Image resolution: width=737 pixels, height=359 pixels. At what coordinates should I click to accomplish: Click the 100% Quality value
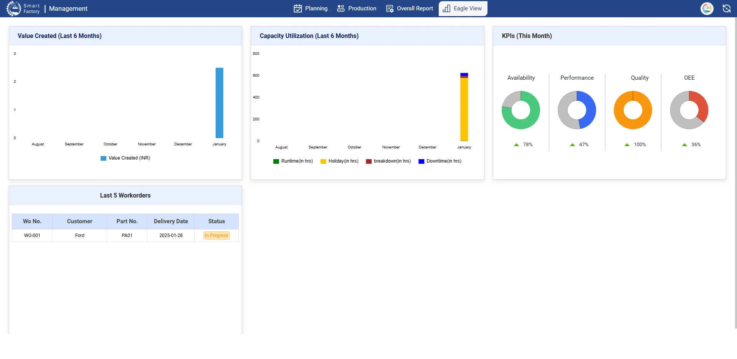(640, 145)
